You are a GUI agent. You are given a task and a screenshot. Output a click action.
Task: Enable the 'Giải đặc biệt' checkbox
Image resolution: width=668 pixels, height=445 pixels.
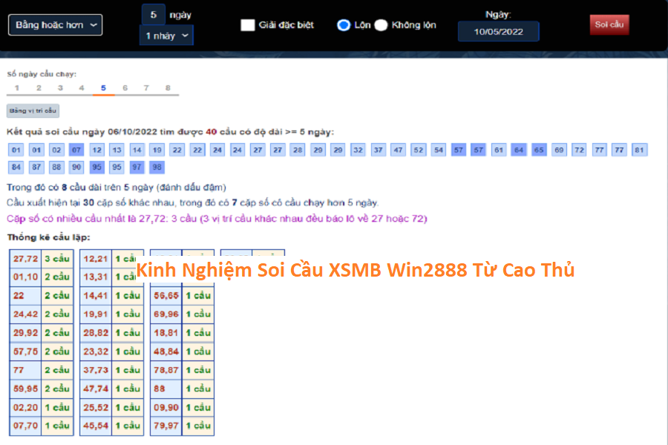click(x=248, y=25)
